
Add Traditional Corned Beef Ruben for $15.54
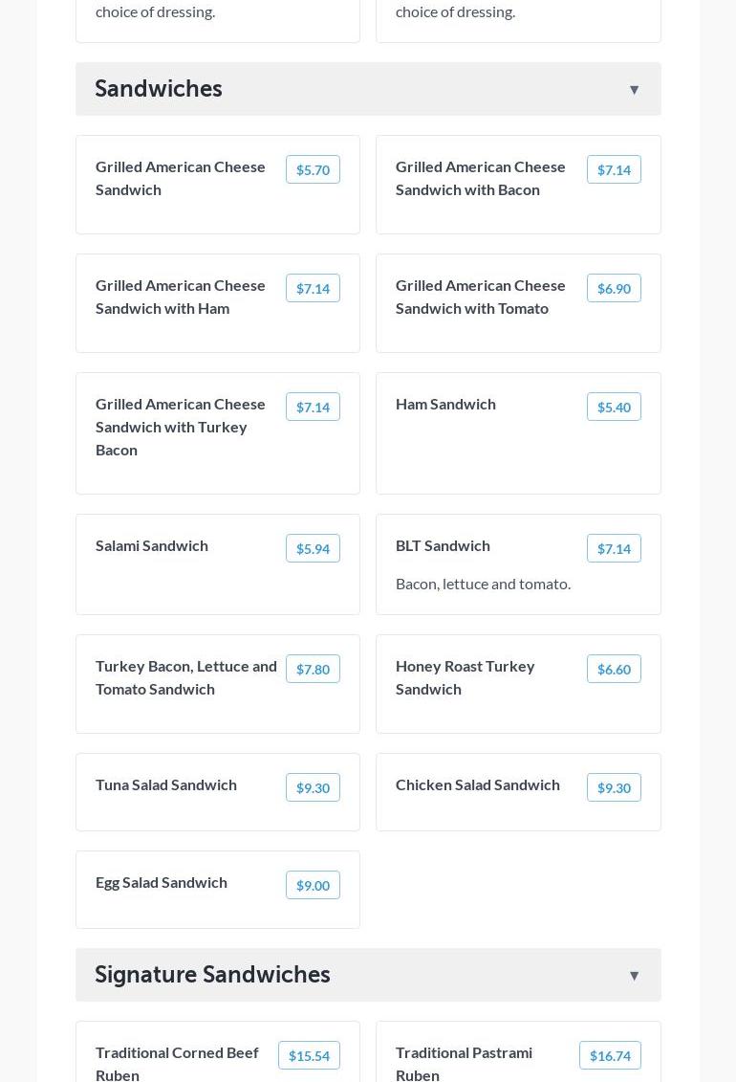[x=309, y=1056]
